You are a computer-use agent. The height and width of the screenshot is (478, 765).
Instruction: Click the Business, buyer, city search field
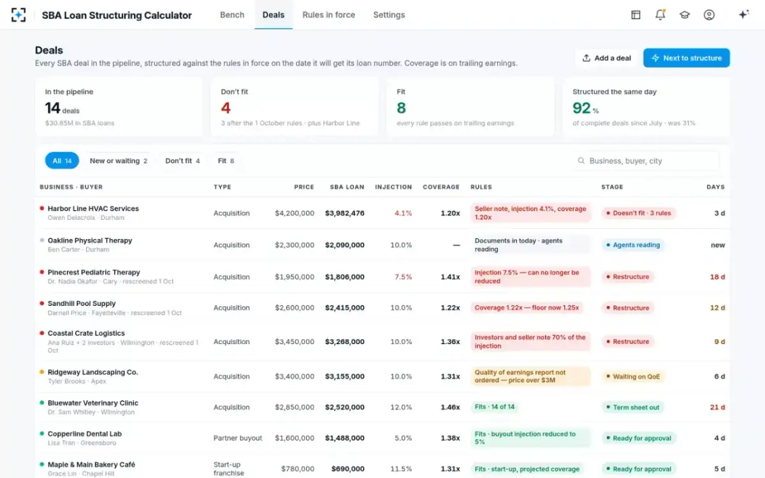[645, 161]
